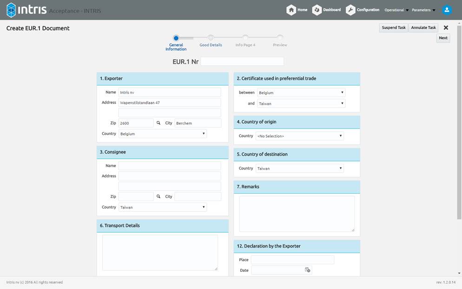Jump to the Good Details step
The width and height of the screenshot is (462, 289).
211,38
